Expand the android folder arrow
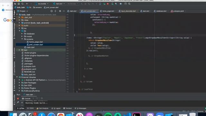Image resolution: width=206 pixels, height=116 pixels. tap(19, 23)
